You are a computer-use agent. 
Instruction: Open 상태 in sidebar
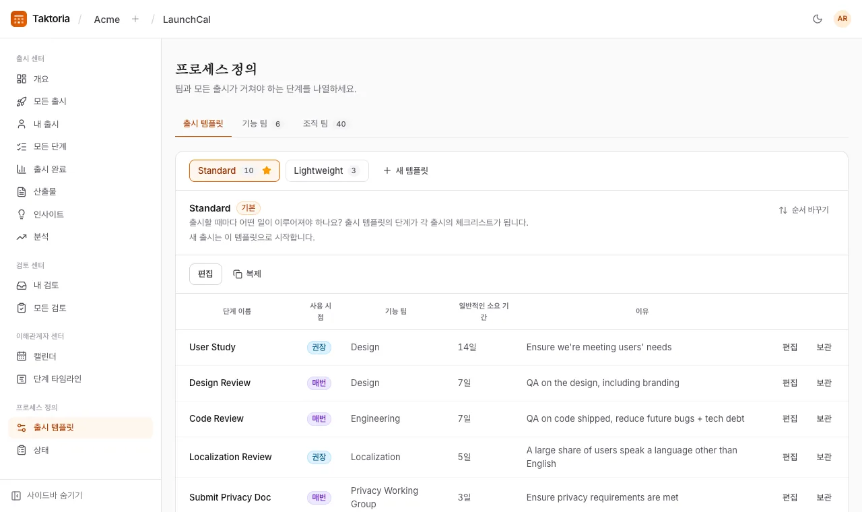pyautogui.click(x=81, y=450)
